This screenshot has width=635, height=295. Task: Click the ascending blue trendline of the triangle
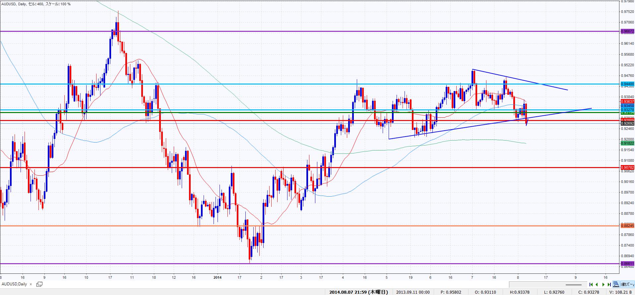(x=464, y=128)
